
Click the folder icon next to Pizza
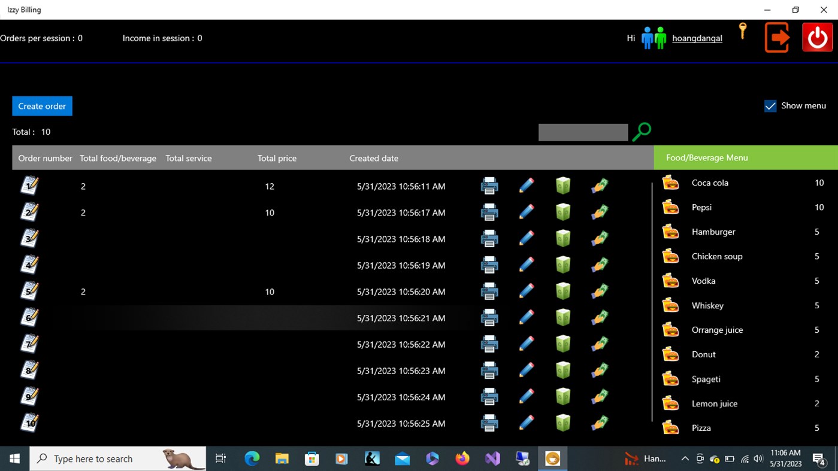coord(670,427)
